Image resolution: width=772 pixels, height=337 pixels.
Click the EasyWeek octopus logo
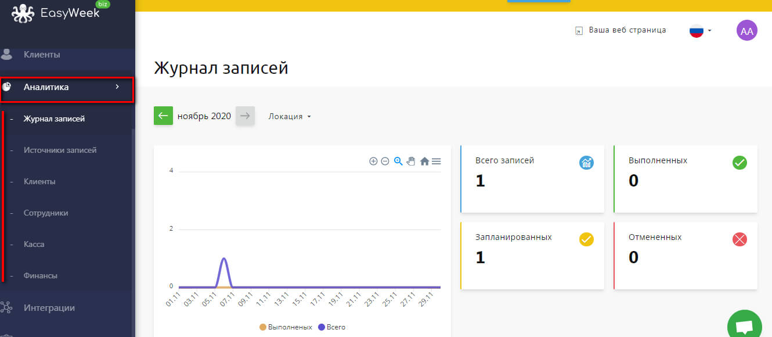(23, 13)
